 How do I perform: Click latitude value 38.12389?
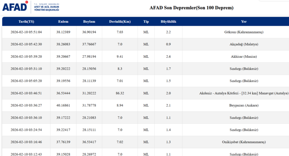pos(63,32)
